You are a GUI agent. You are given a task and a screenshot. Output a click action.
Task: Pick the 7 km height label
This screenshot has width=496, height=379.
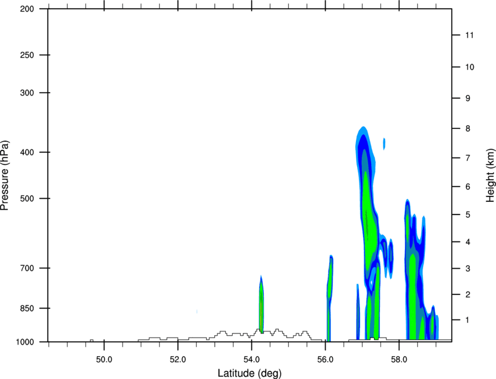(x=468, y=158)
